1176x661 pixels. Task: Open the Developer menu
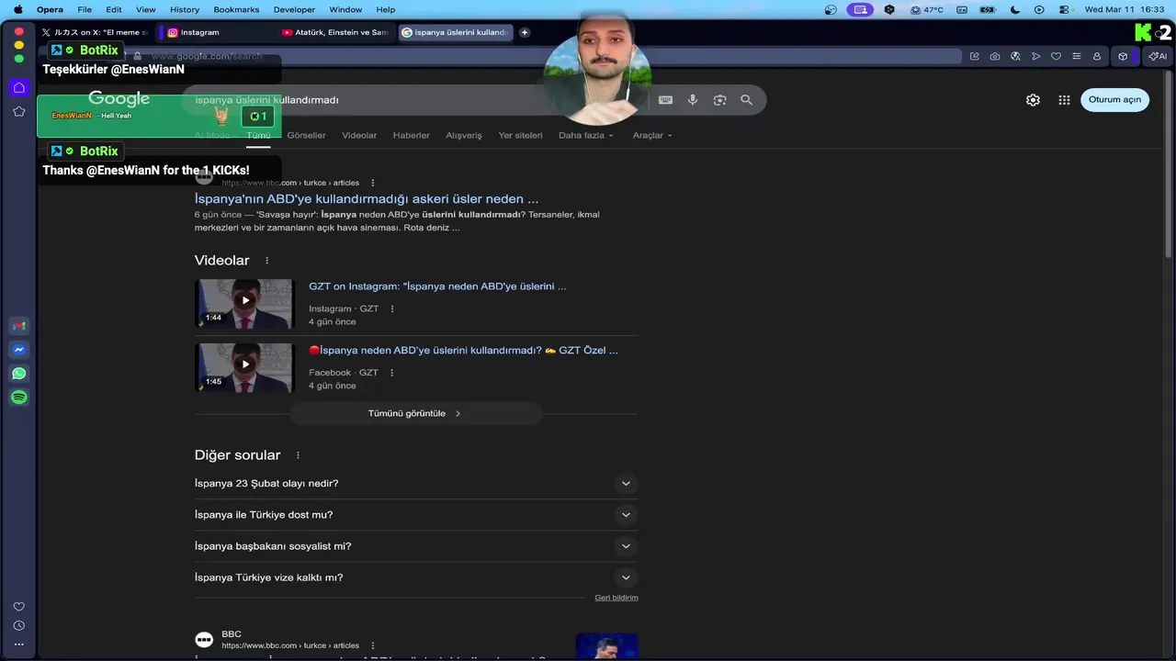coord(294,9)
